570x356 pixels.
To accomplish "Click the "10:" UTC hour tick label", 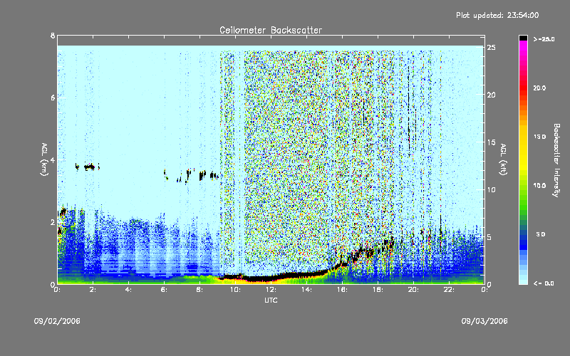I will coord(235,290).
